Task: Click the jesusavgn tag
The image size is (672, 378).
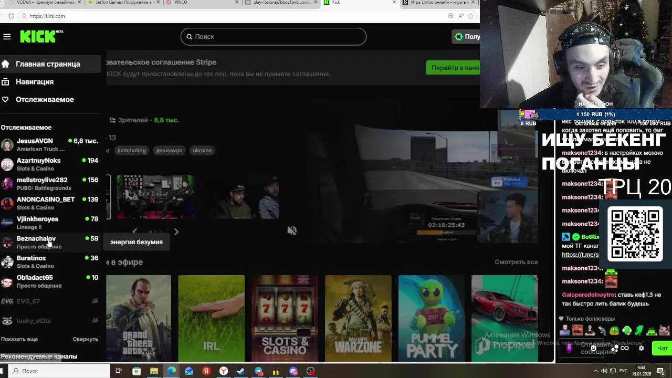Action: click(169, 150)
